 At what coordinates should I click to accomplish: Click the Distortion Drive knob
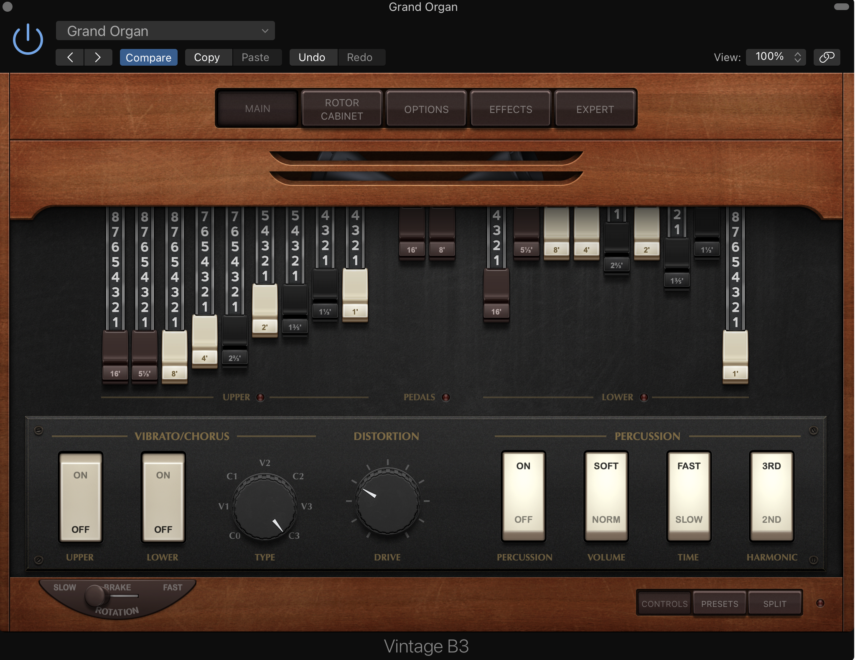point(387,501)
